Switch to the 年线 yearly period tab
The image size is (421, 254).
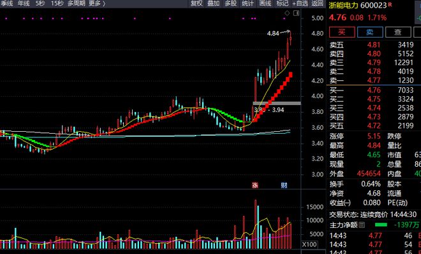24,3
